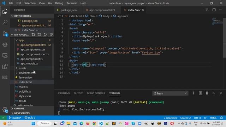
Task: Click master branch in status bar
Action: coord(15,118)
